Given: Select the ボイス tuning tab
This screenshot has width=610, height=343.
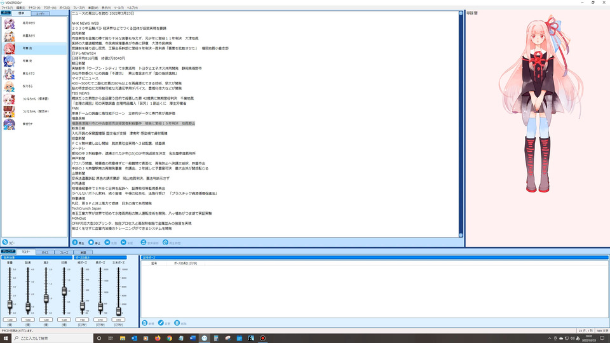Looking at the screenshot, I should click(x=44, y=252).
